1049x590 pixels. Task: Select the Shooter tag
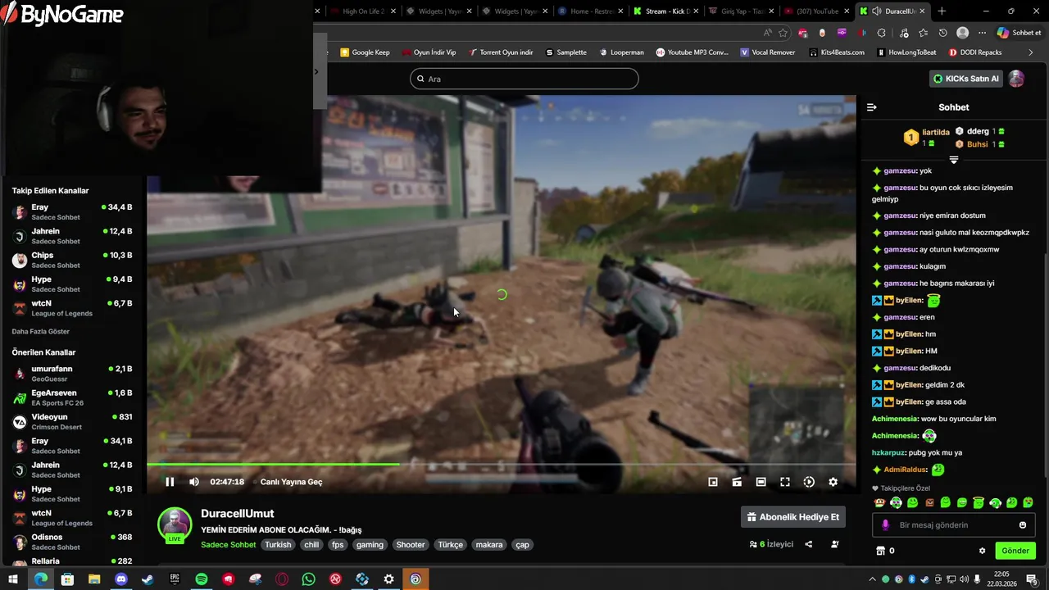click(x=411, y=545)
